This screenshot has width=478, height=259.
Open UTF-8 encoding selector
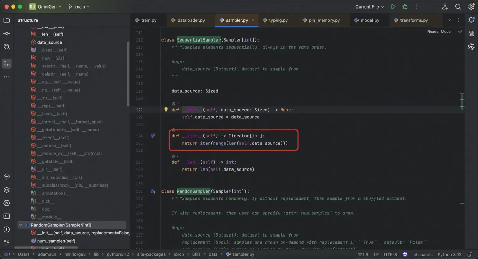(391, 254)
